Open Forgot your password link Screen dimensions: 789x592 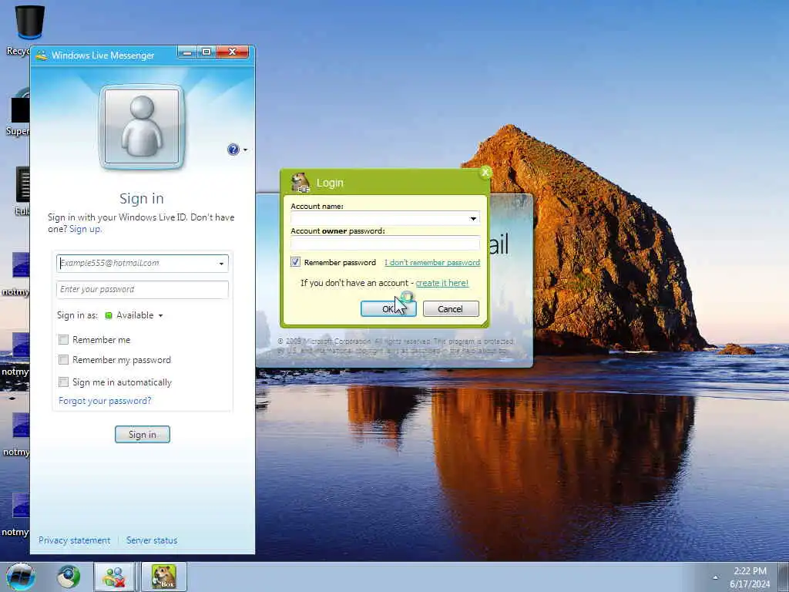(105, 401)
